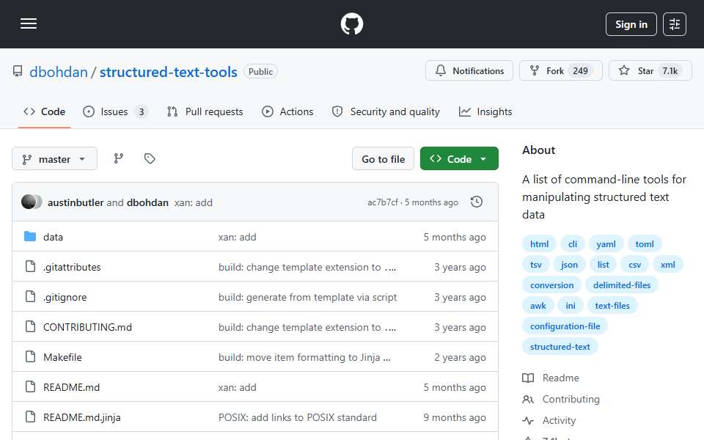Click the Sign in button
Image resolution: width=704 pixels, height=440 pixels.
[631, 24]
